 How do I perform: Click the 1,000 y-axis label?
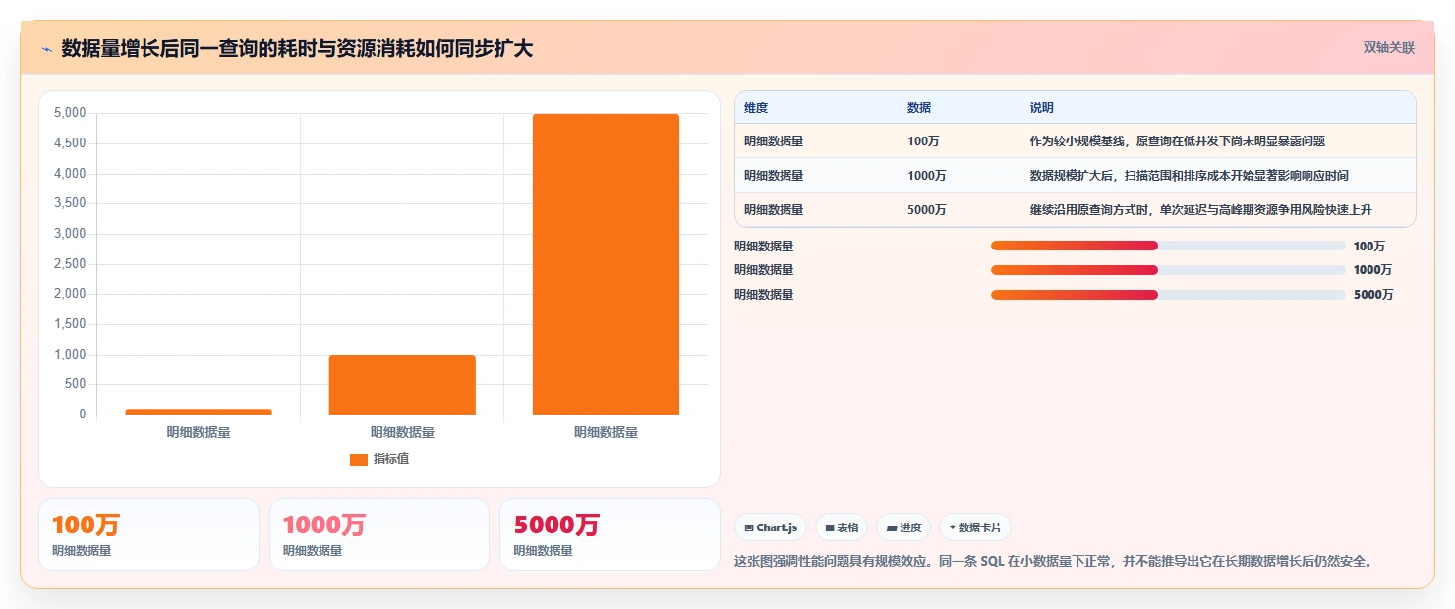(x=69, y=355)
